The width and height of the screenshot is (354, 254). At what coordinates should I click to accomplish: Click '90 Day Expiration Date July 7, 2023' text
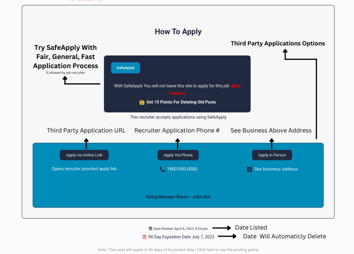click(181, 237)
